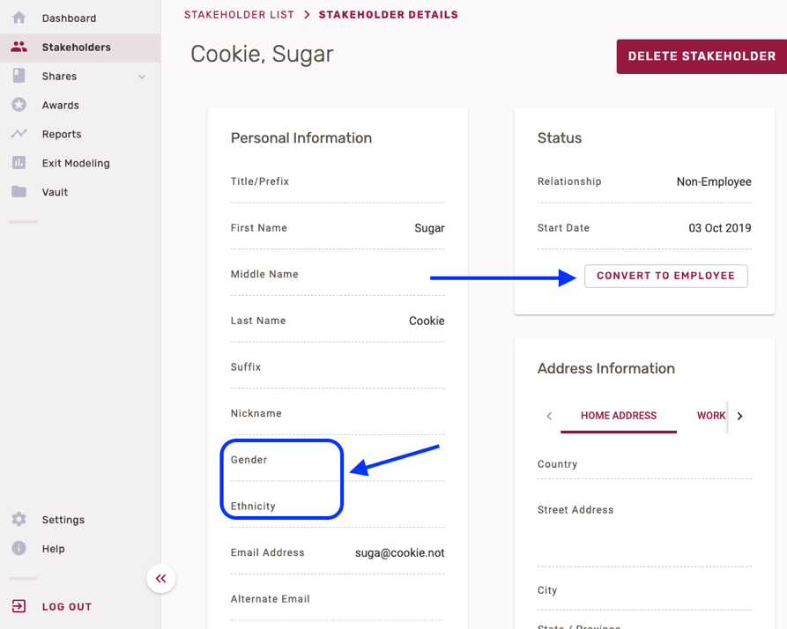Click Log Out in sidebar

(x=66, y=607)
